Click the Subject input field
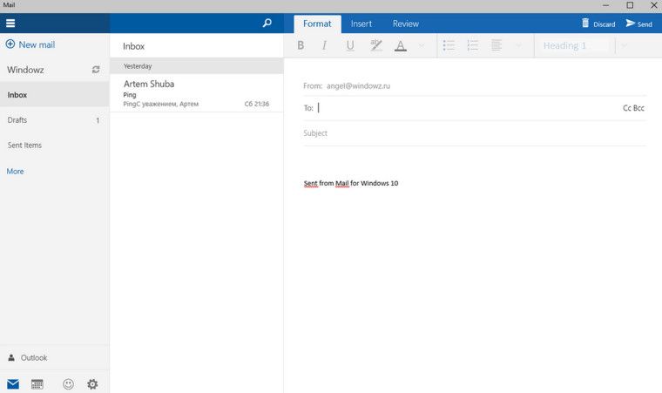The width and height of the screenshot is (662, 393). 470,133
